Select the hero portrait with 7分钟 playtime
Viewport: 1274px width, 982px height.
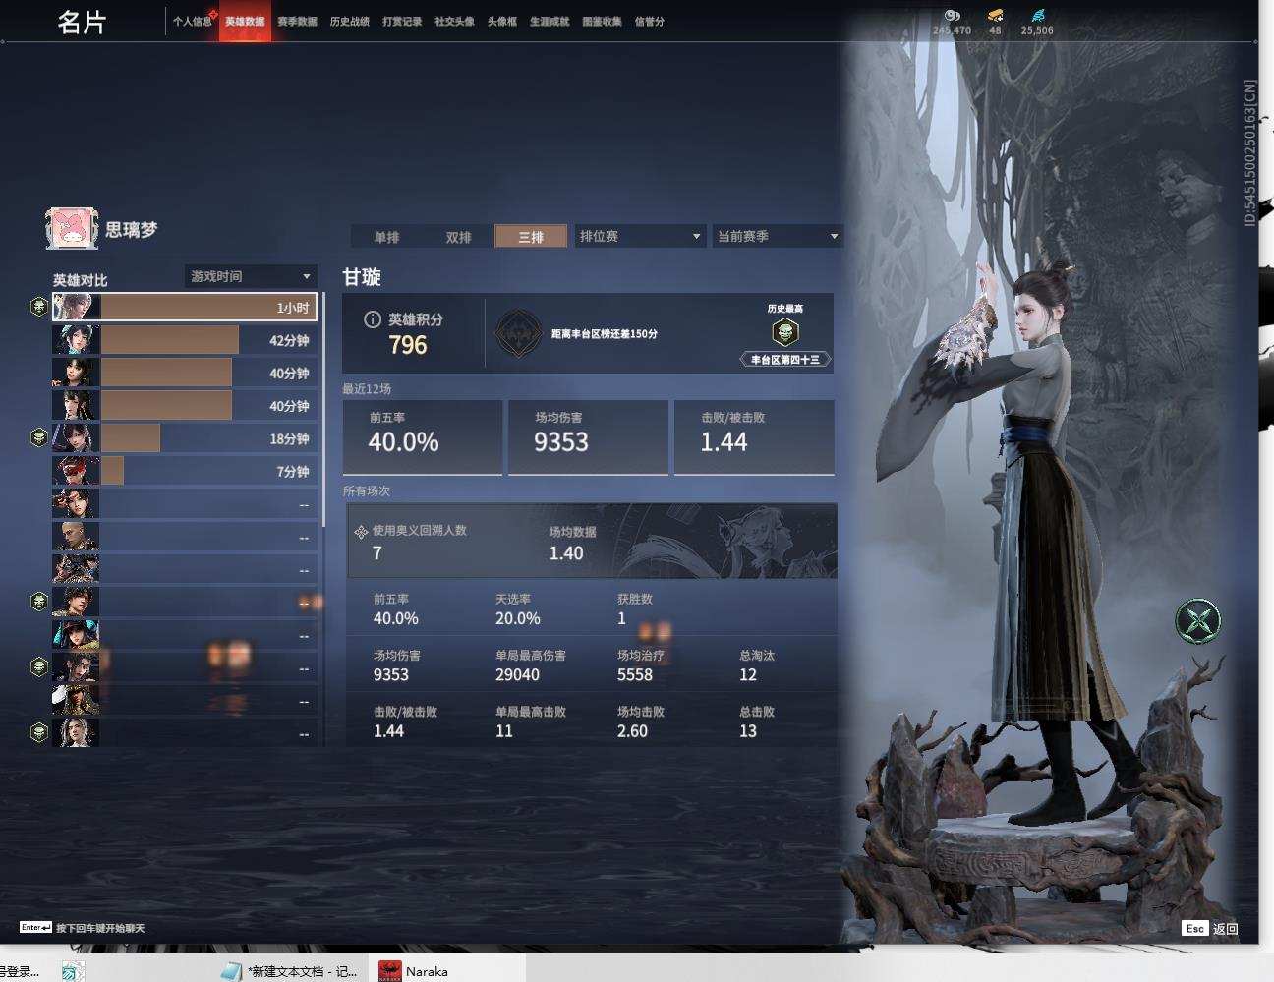[76, 471]
